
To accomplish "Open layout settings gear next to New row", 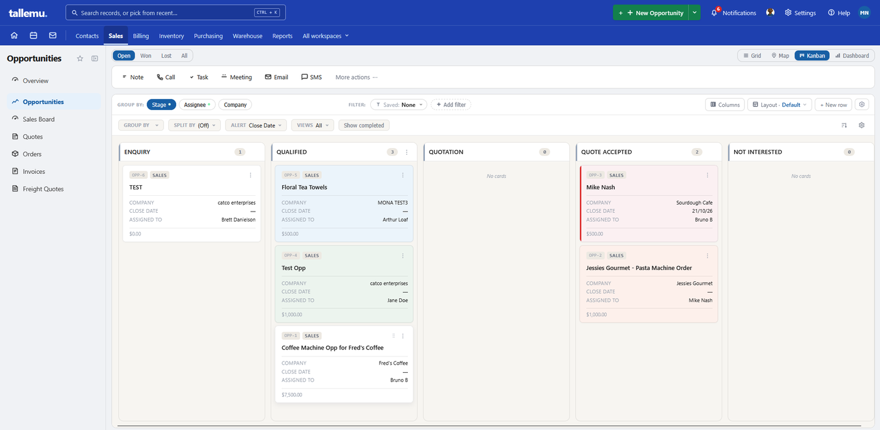I will (862, 105).
